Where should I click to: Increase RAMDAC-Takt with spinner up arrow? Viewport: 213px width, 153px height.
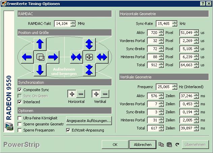tap(73, 22)
